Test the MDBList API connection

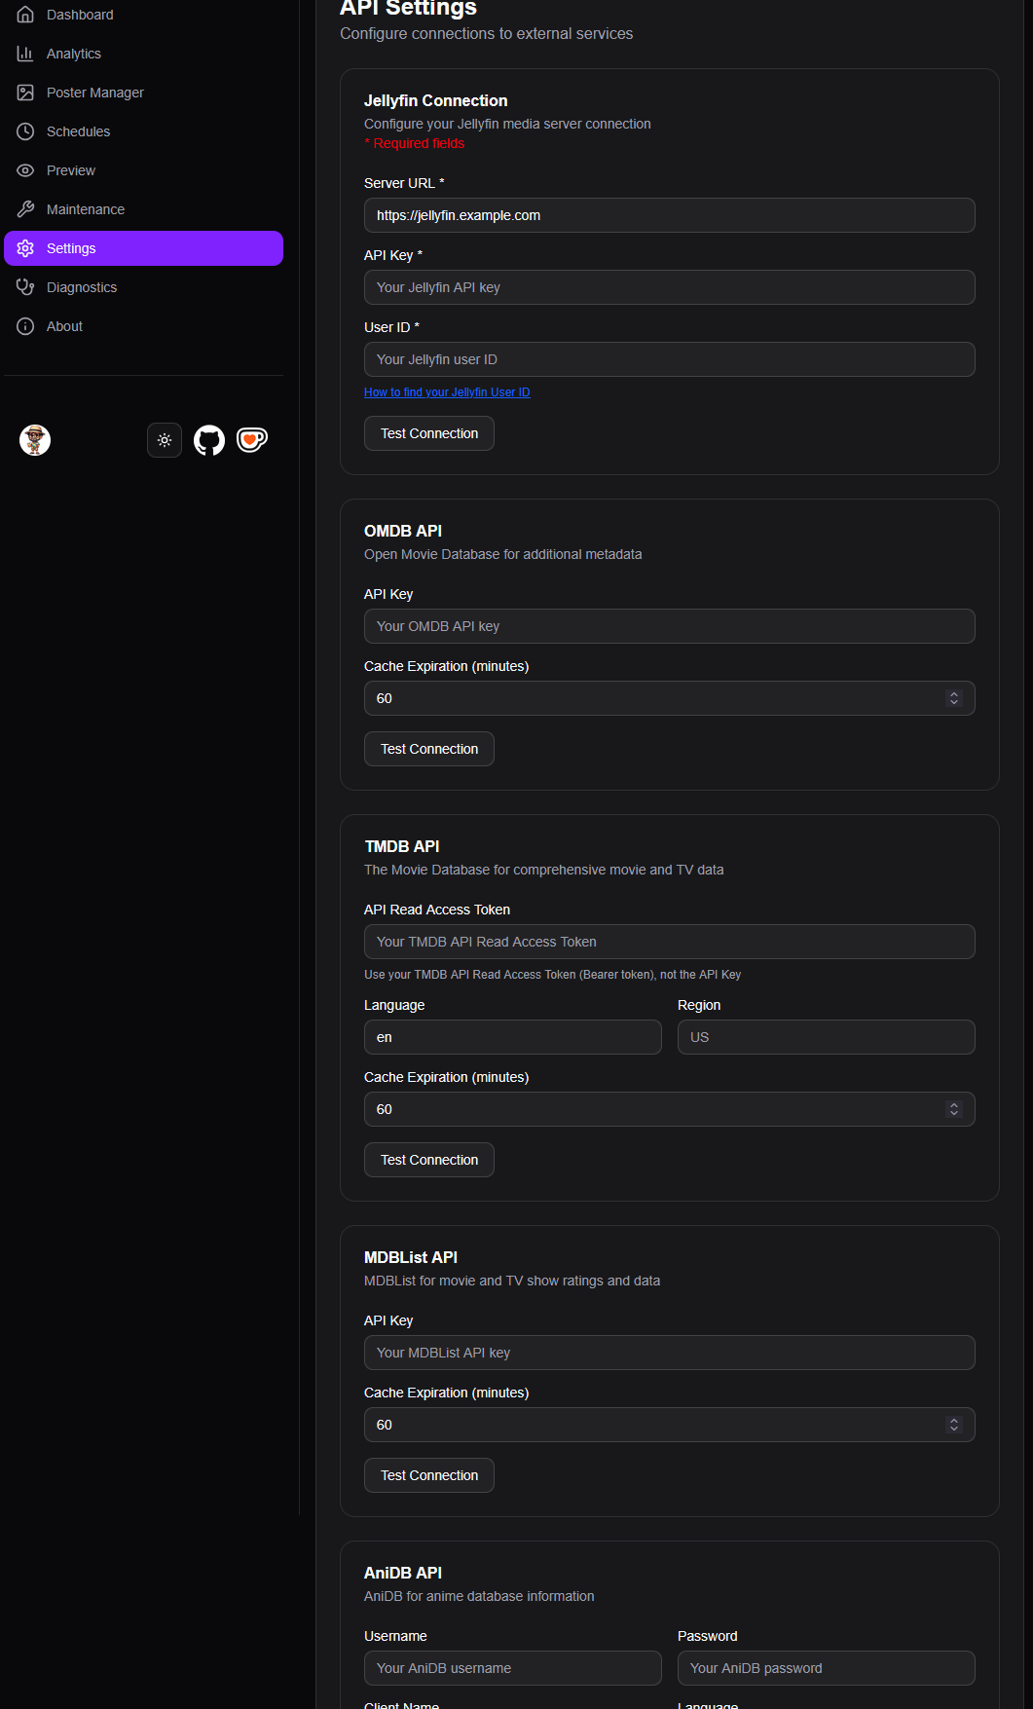click(429, 1475)
